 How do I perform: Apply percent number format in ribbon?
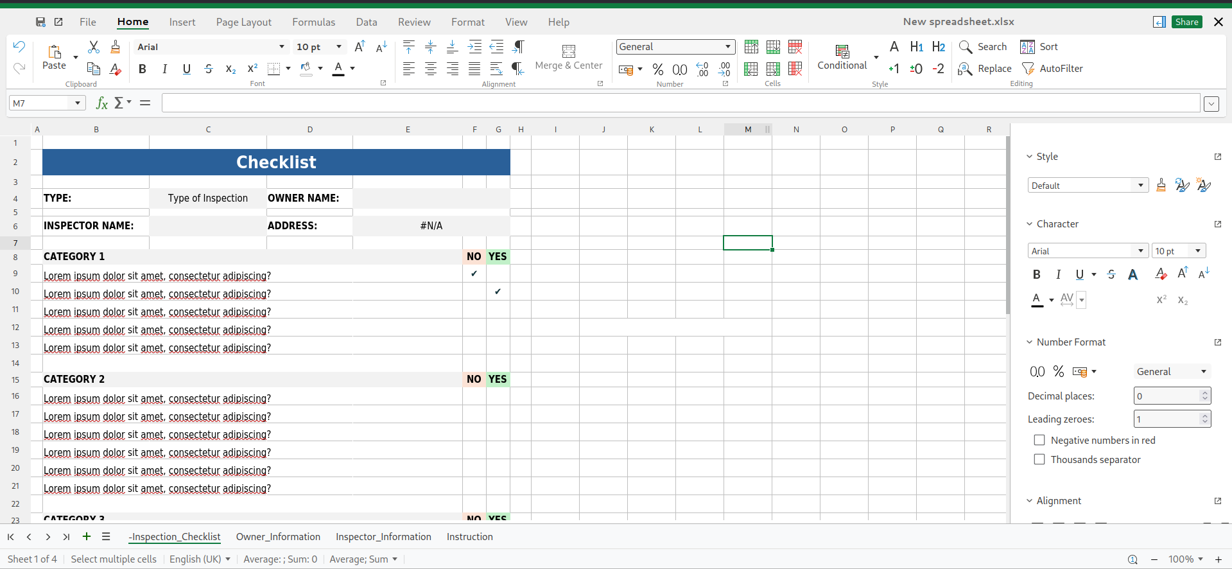(x=658, y=69)
